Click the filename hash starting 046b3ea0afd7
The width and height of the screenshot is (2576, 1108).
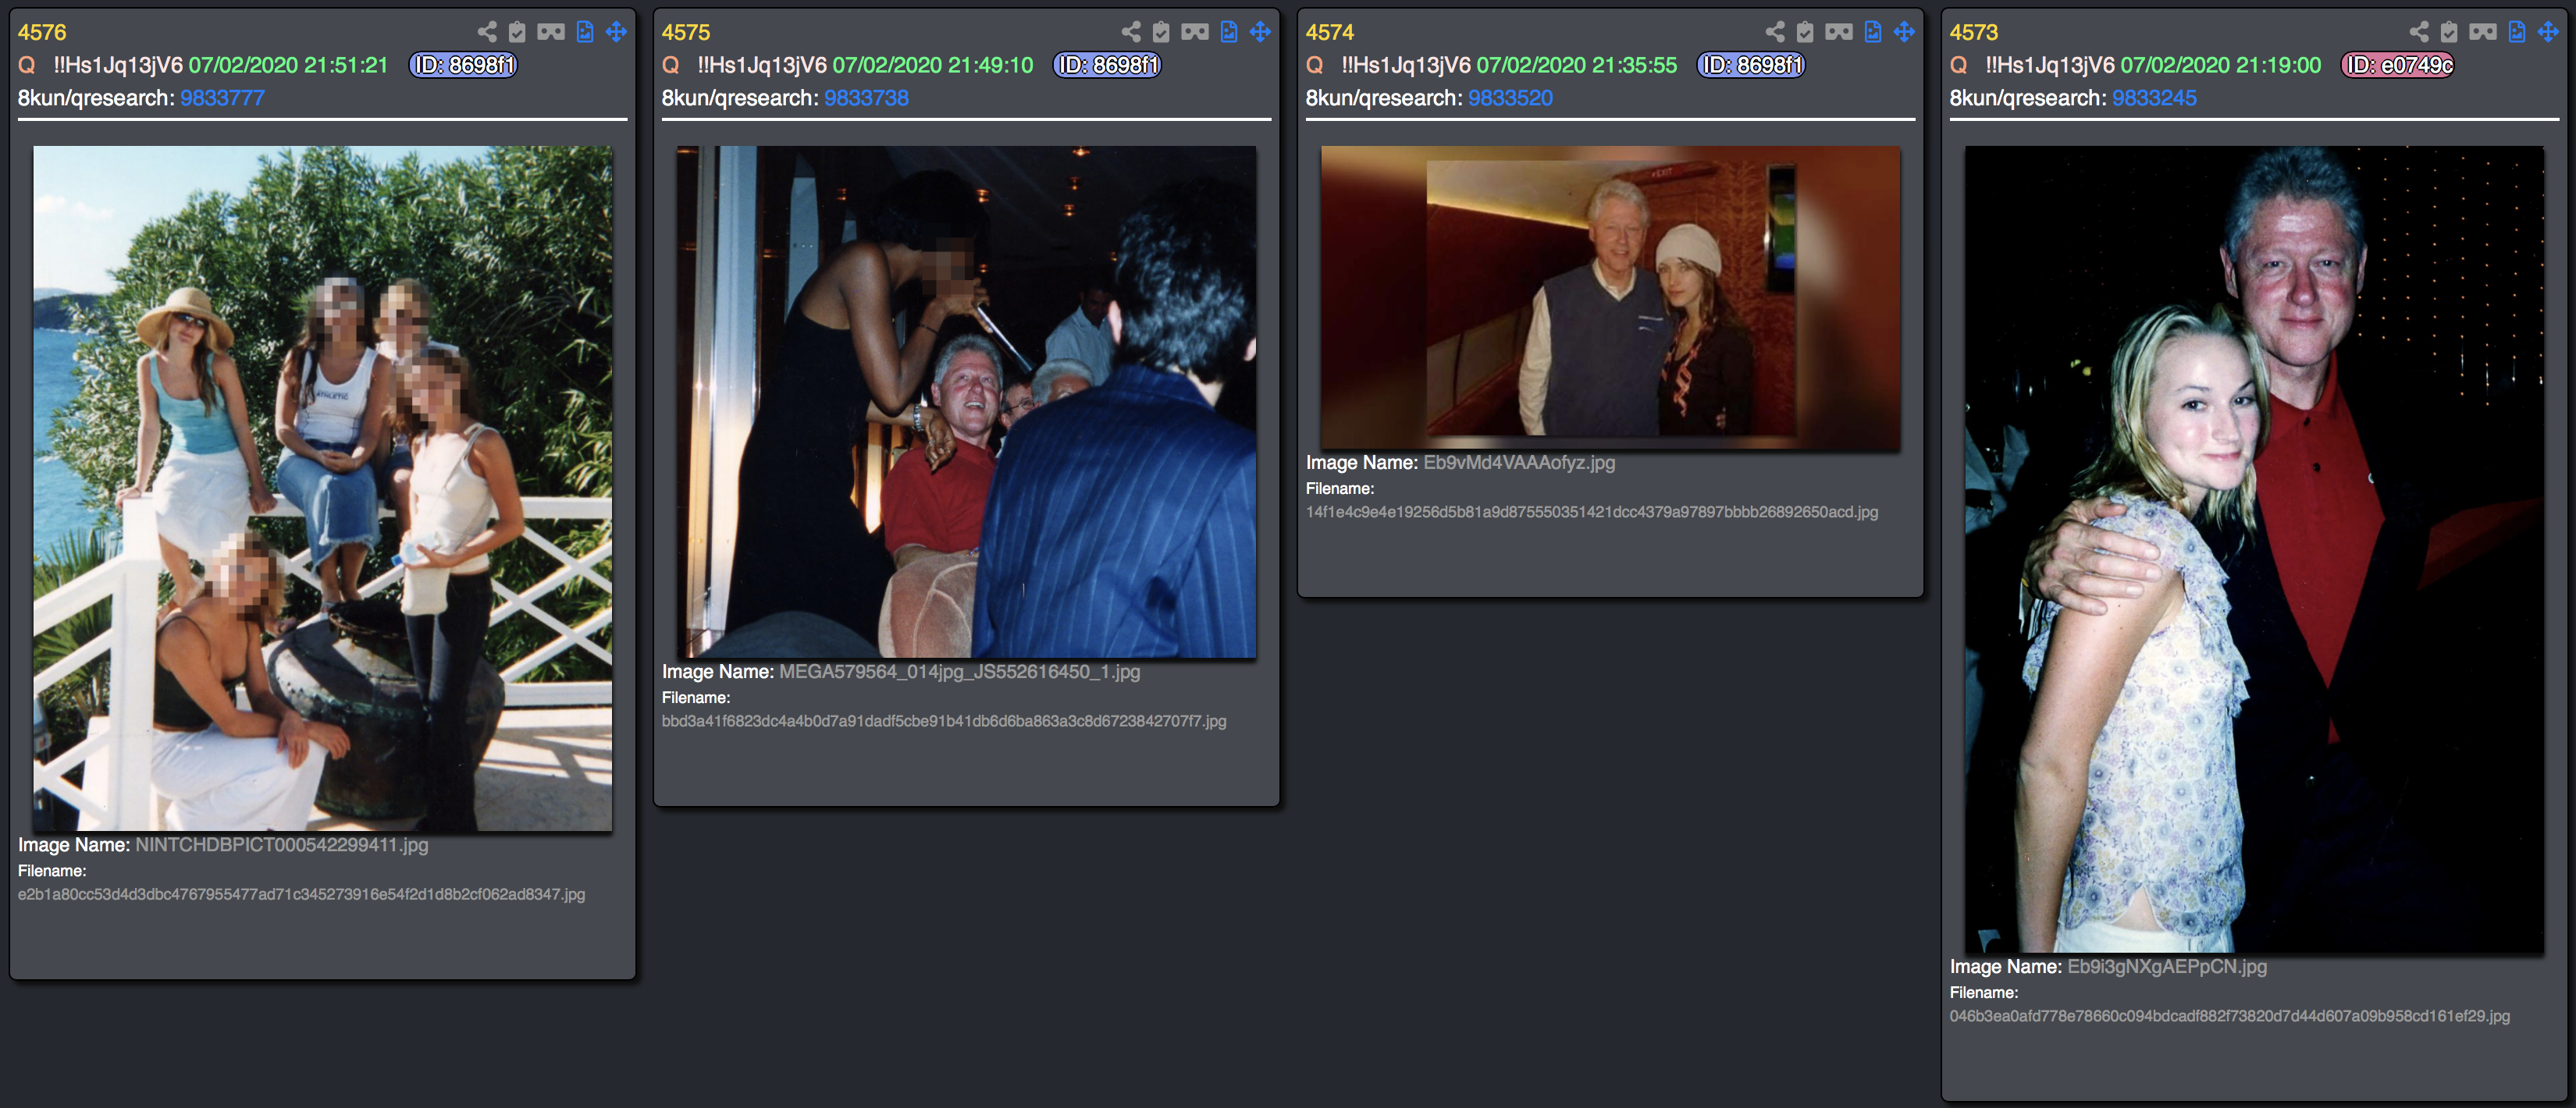[2230, 1016]
